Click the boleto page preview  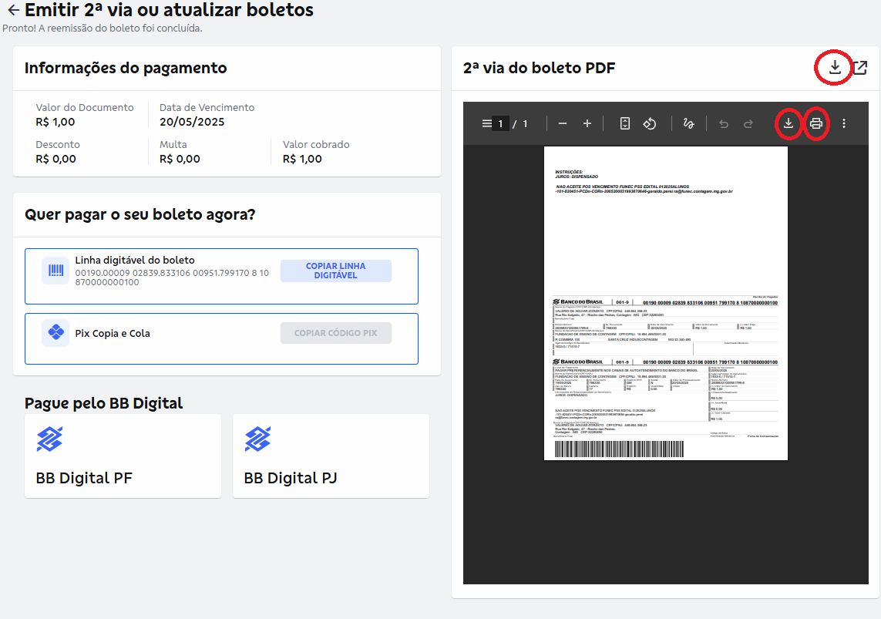point(665,303)
